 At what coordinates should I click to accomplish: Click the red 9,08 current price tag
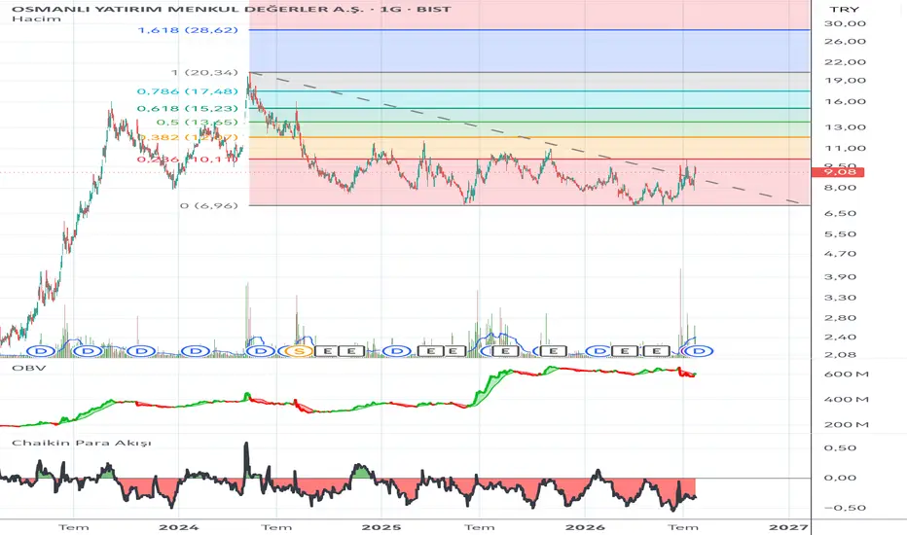[838, 172]
